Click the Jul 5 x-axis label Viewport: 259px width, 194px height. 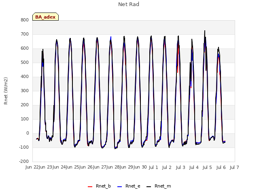207,168
